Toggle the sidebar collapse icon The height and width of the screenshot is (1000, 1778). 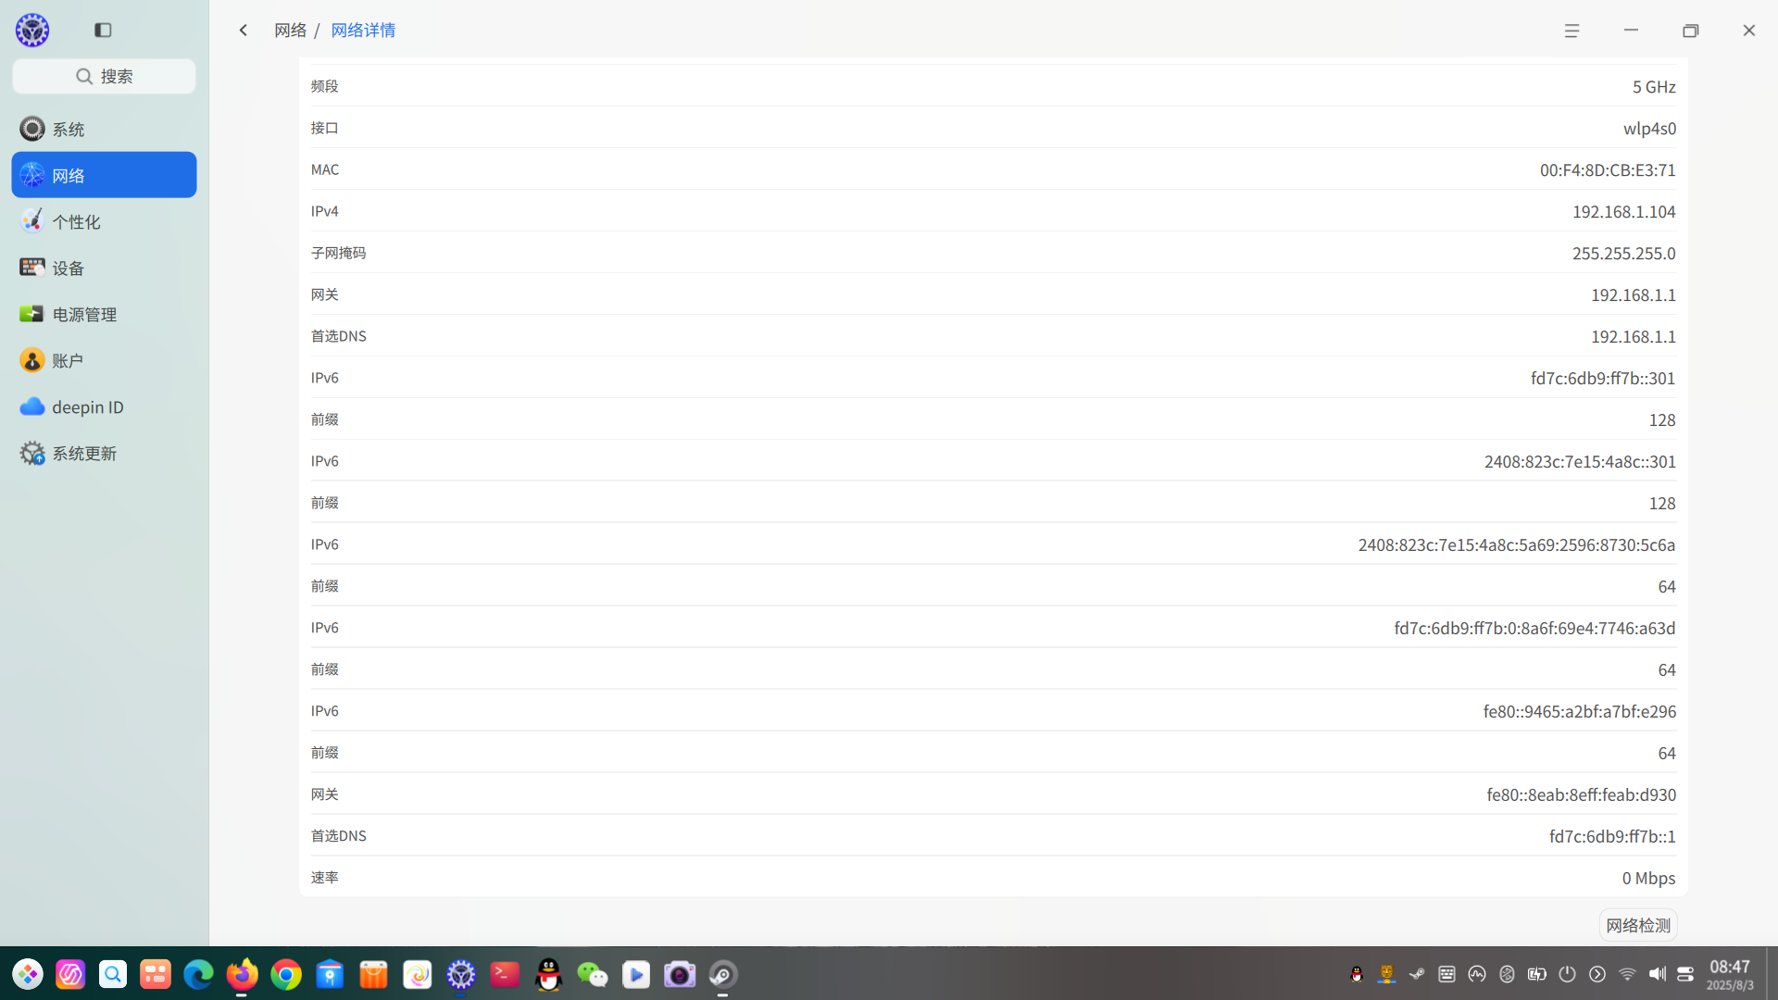103,31
